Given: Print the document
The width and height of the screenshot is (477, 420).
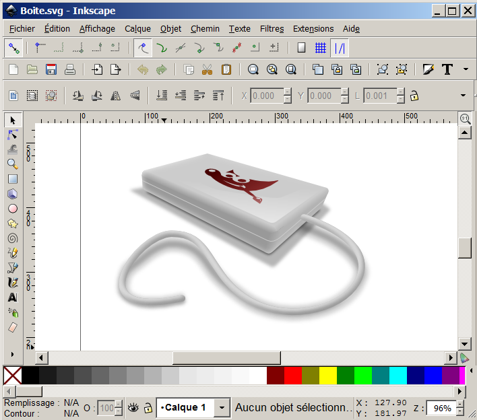Looking at the screenshot, I should tap(69, 69).
